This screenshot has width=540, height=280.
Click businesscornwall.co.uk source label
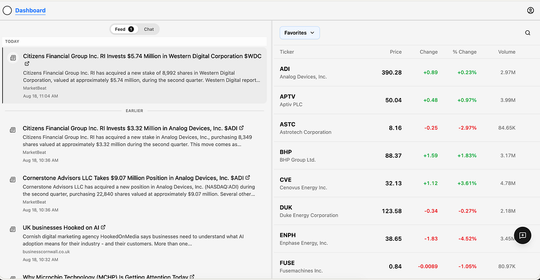click(46, 252)
